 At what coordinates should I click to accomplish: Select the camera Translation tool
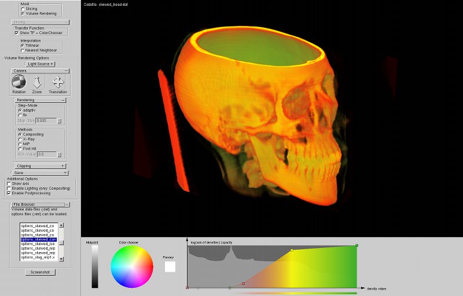58,82
